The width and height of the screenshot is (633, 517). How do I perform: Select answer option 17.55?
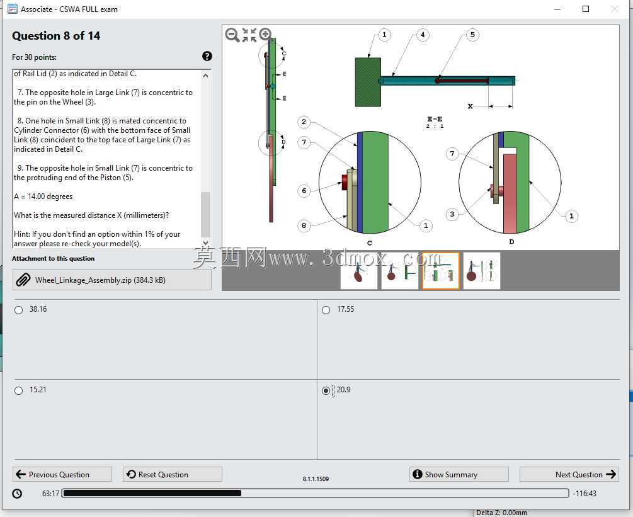coord(326,310)
